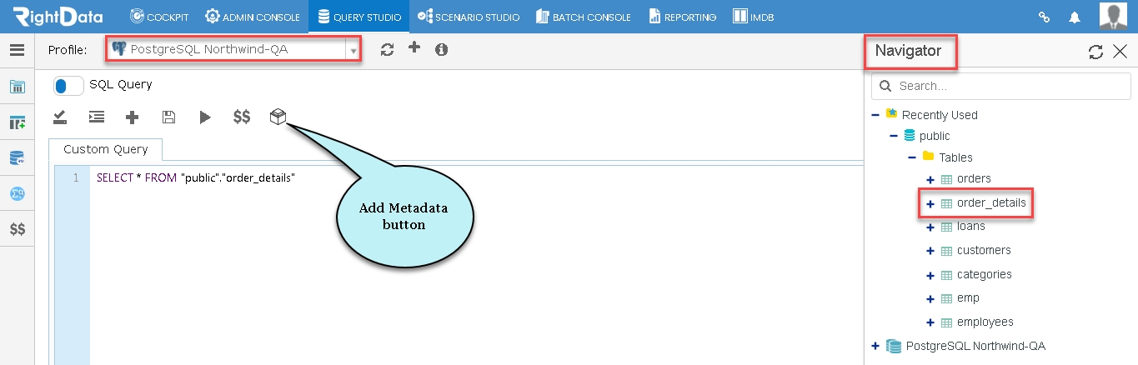1138x365 pixels.
Task: Expand the loans table node
Action: (930, 227)
